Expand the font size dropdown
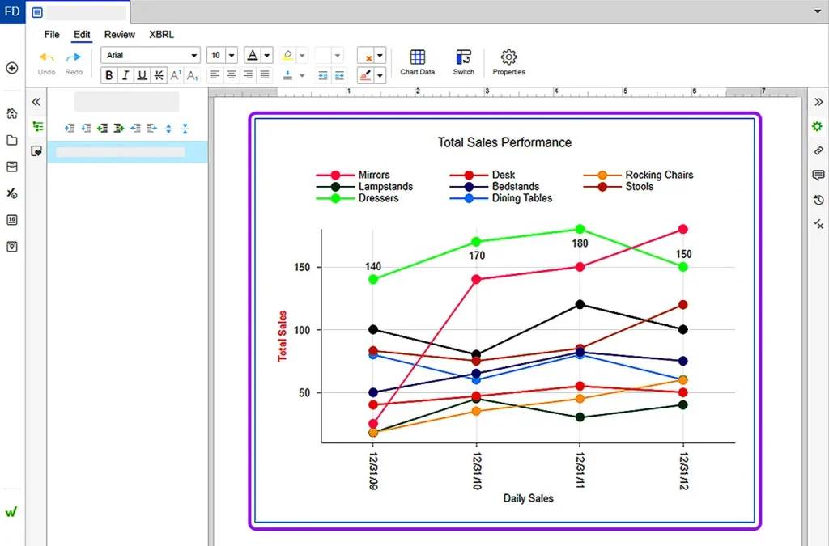 click(232, 55)
